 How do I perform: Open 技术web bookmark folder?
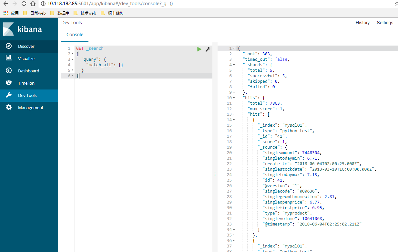[85, 13]
